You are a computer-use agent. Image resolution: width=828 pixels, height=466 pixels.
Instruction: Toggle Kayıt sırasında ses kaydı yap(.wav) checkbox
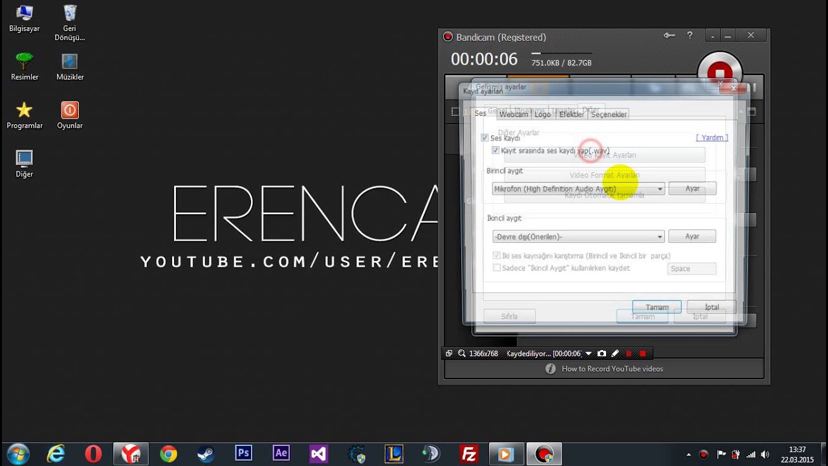(x=496, y=150)
